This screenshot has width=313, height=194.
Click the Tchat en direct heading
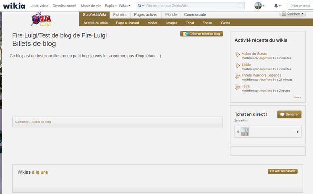click(251, 114)
